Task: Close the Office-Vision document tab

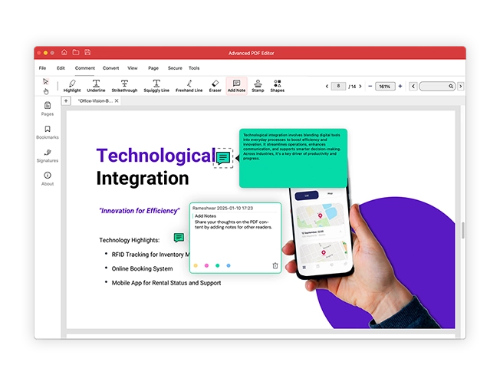Action: [x=117, y=100]
